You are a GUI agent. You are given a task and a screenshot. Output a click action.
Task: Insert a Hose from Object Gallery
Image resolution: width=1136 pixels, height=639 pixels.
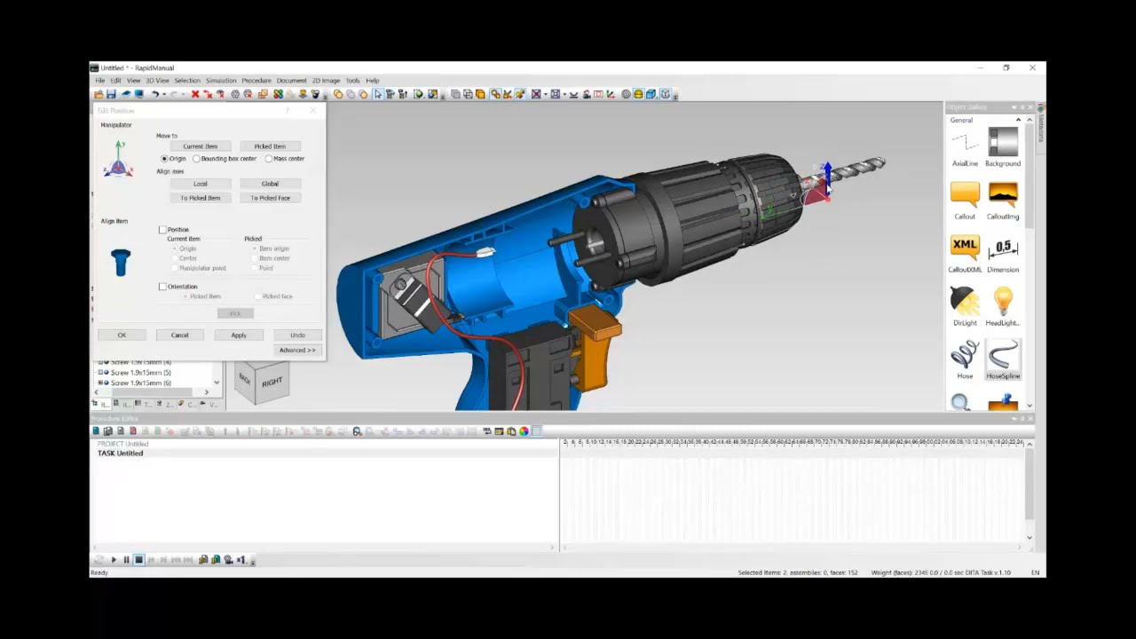[x=965, y=361]
